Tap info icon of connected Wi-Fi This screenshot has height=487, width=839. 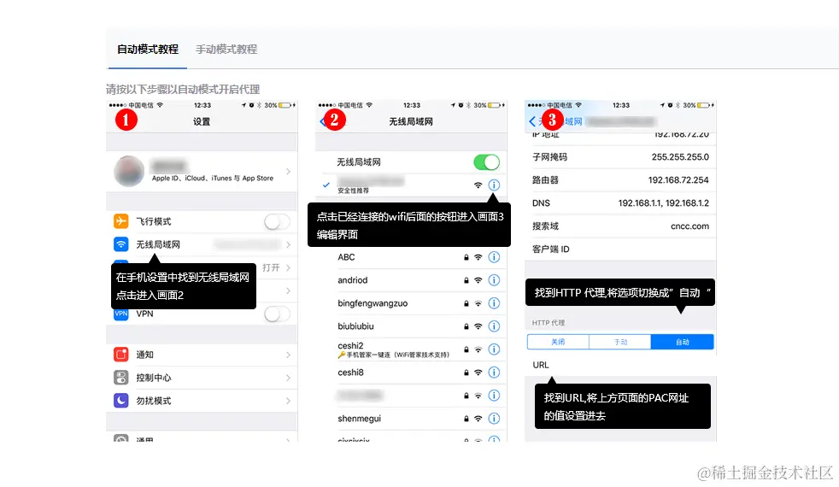[x=494, y=185]
